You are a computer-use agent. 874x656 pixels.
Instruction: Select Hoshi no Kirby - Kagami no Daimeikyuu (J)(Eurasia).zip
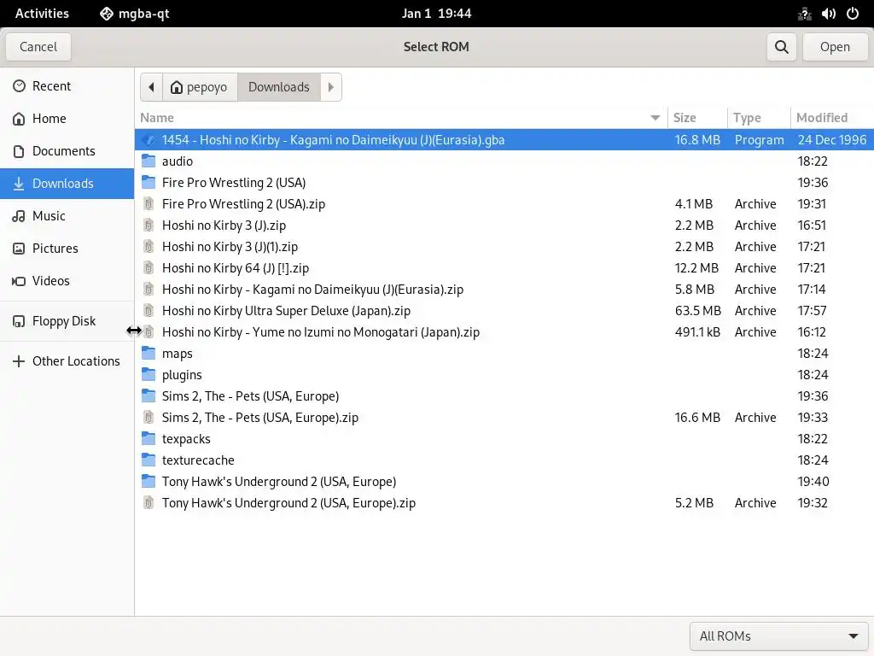(x=504, y=290)
